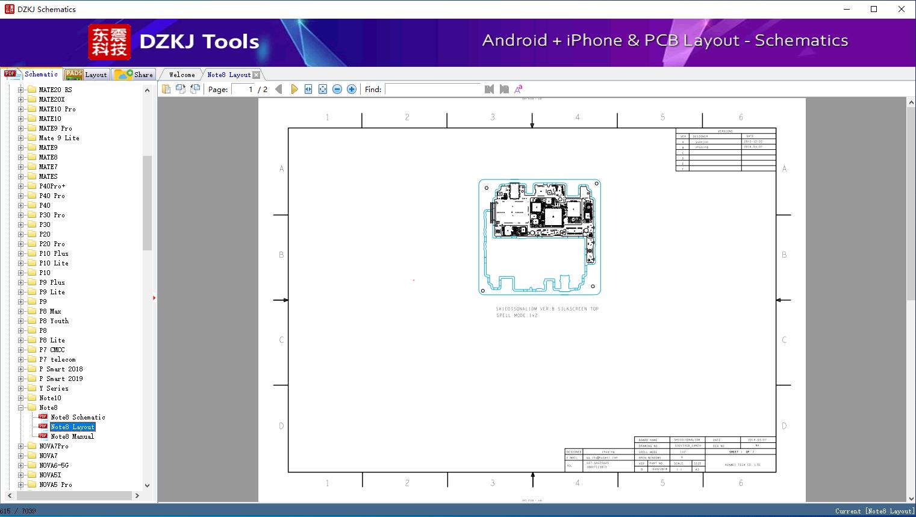
Task: Click tree horizontal scroll right arrow
Action: (x=137, y=495)
